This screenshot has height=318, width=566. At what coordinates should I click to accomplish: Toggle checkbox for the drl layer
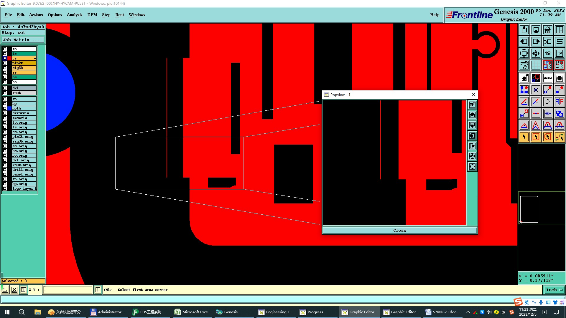point(5,88)
